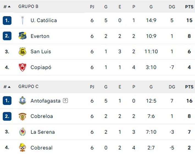Click Grupo B PJ column header
The height and width of the screenshot is (155, 195).
point(92,7)
